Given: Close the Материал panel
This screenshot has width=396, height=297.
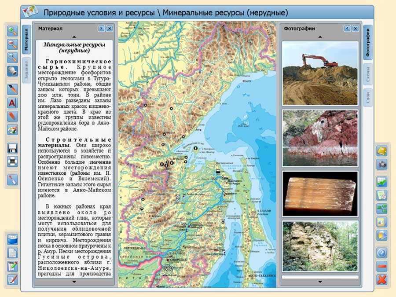Looking at the screenshot, I should (110, 28).
